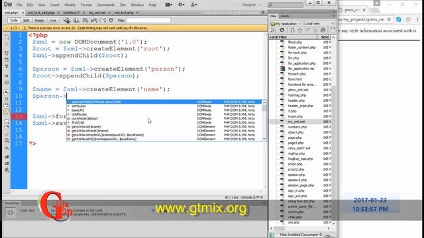Image resolution: width=424 pixels, height=238 pixels.
Task: Click the Size column header
Action: click(324, 37)
